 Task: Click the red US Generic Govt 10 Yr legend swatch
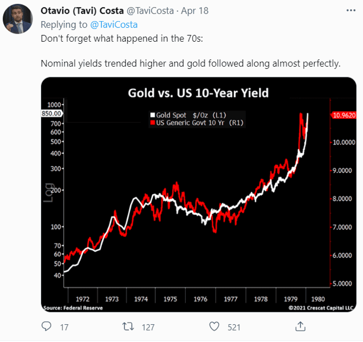coord(152,123)
